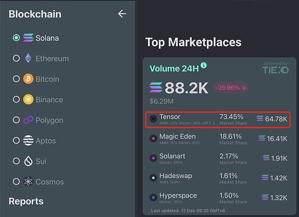Viewport: 299px width, 217px height.
Task: Open the Magic Eden marketplace row
Action: (x=219, y=139)
